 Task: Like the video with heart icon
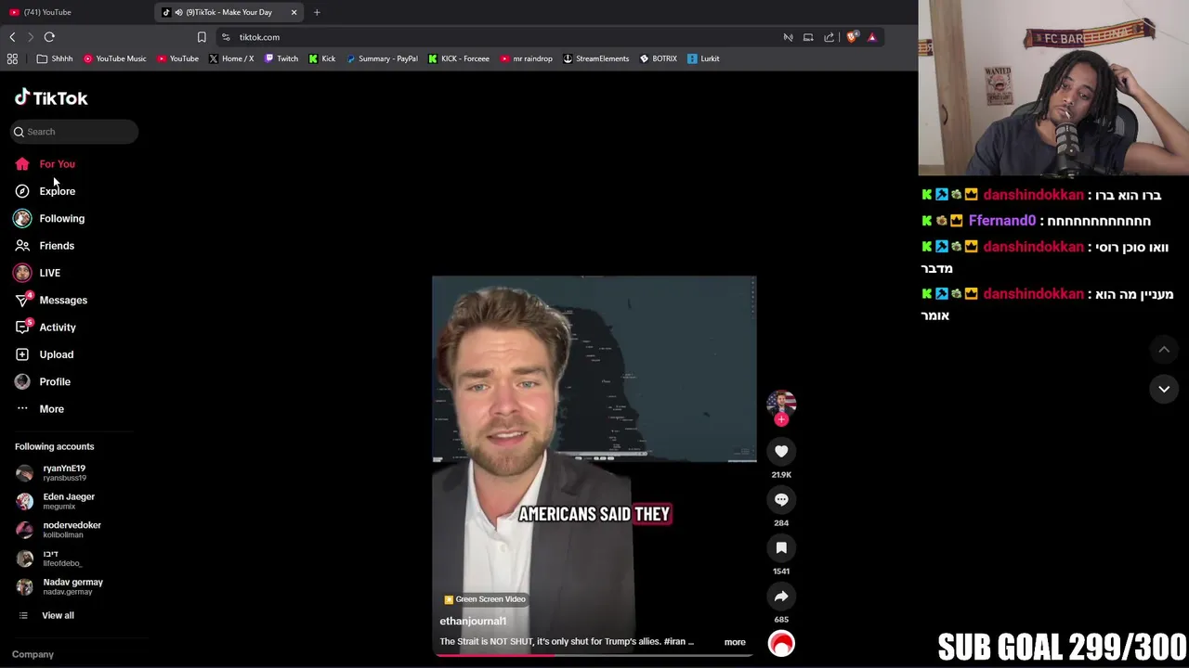click(781, 451)
